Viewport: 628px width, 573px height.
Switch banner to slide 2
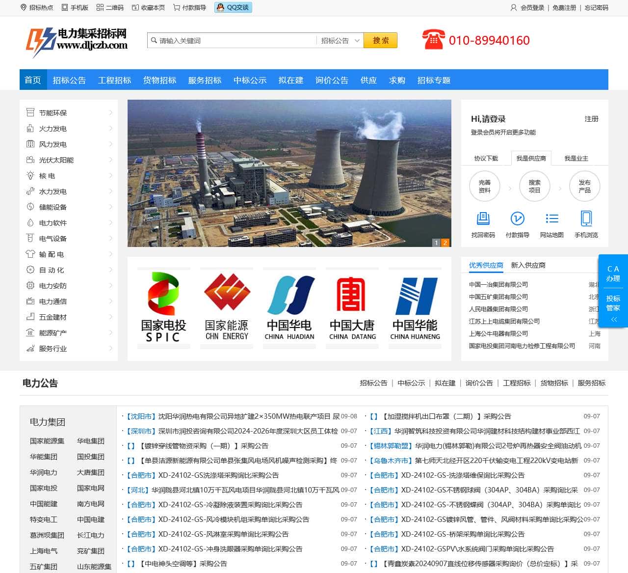pos(445,243)
